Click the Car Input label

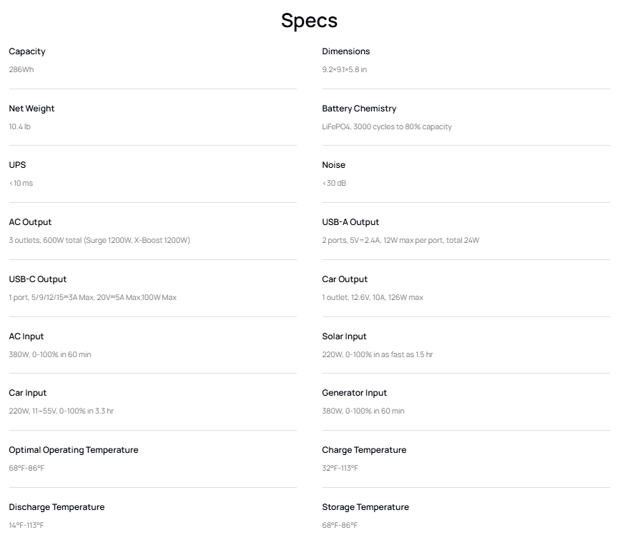28,393
